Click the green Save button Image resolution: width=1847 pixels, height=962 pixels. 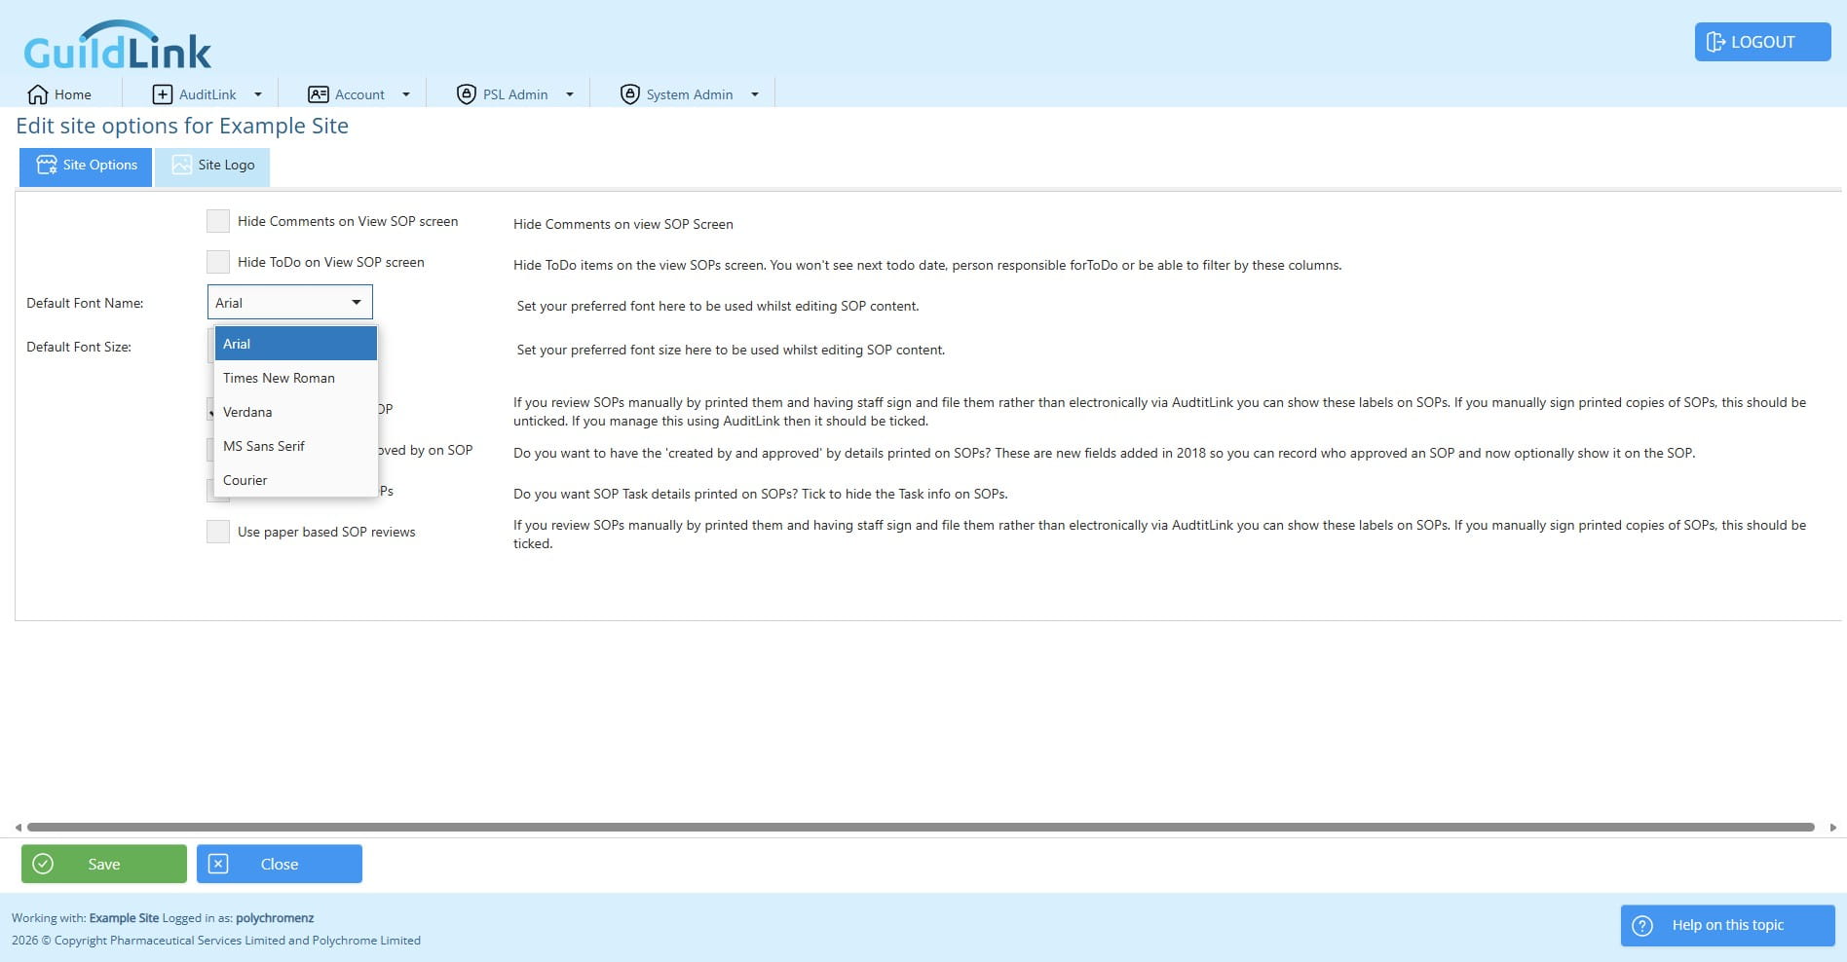click(104, 864)
